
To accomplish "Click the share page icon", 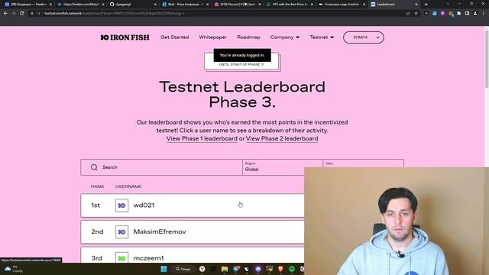I will [x=408, y=14].
